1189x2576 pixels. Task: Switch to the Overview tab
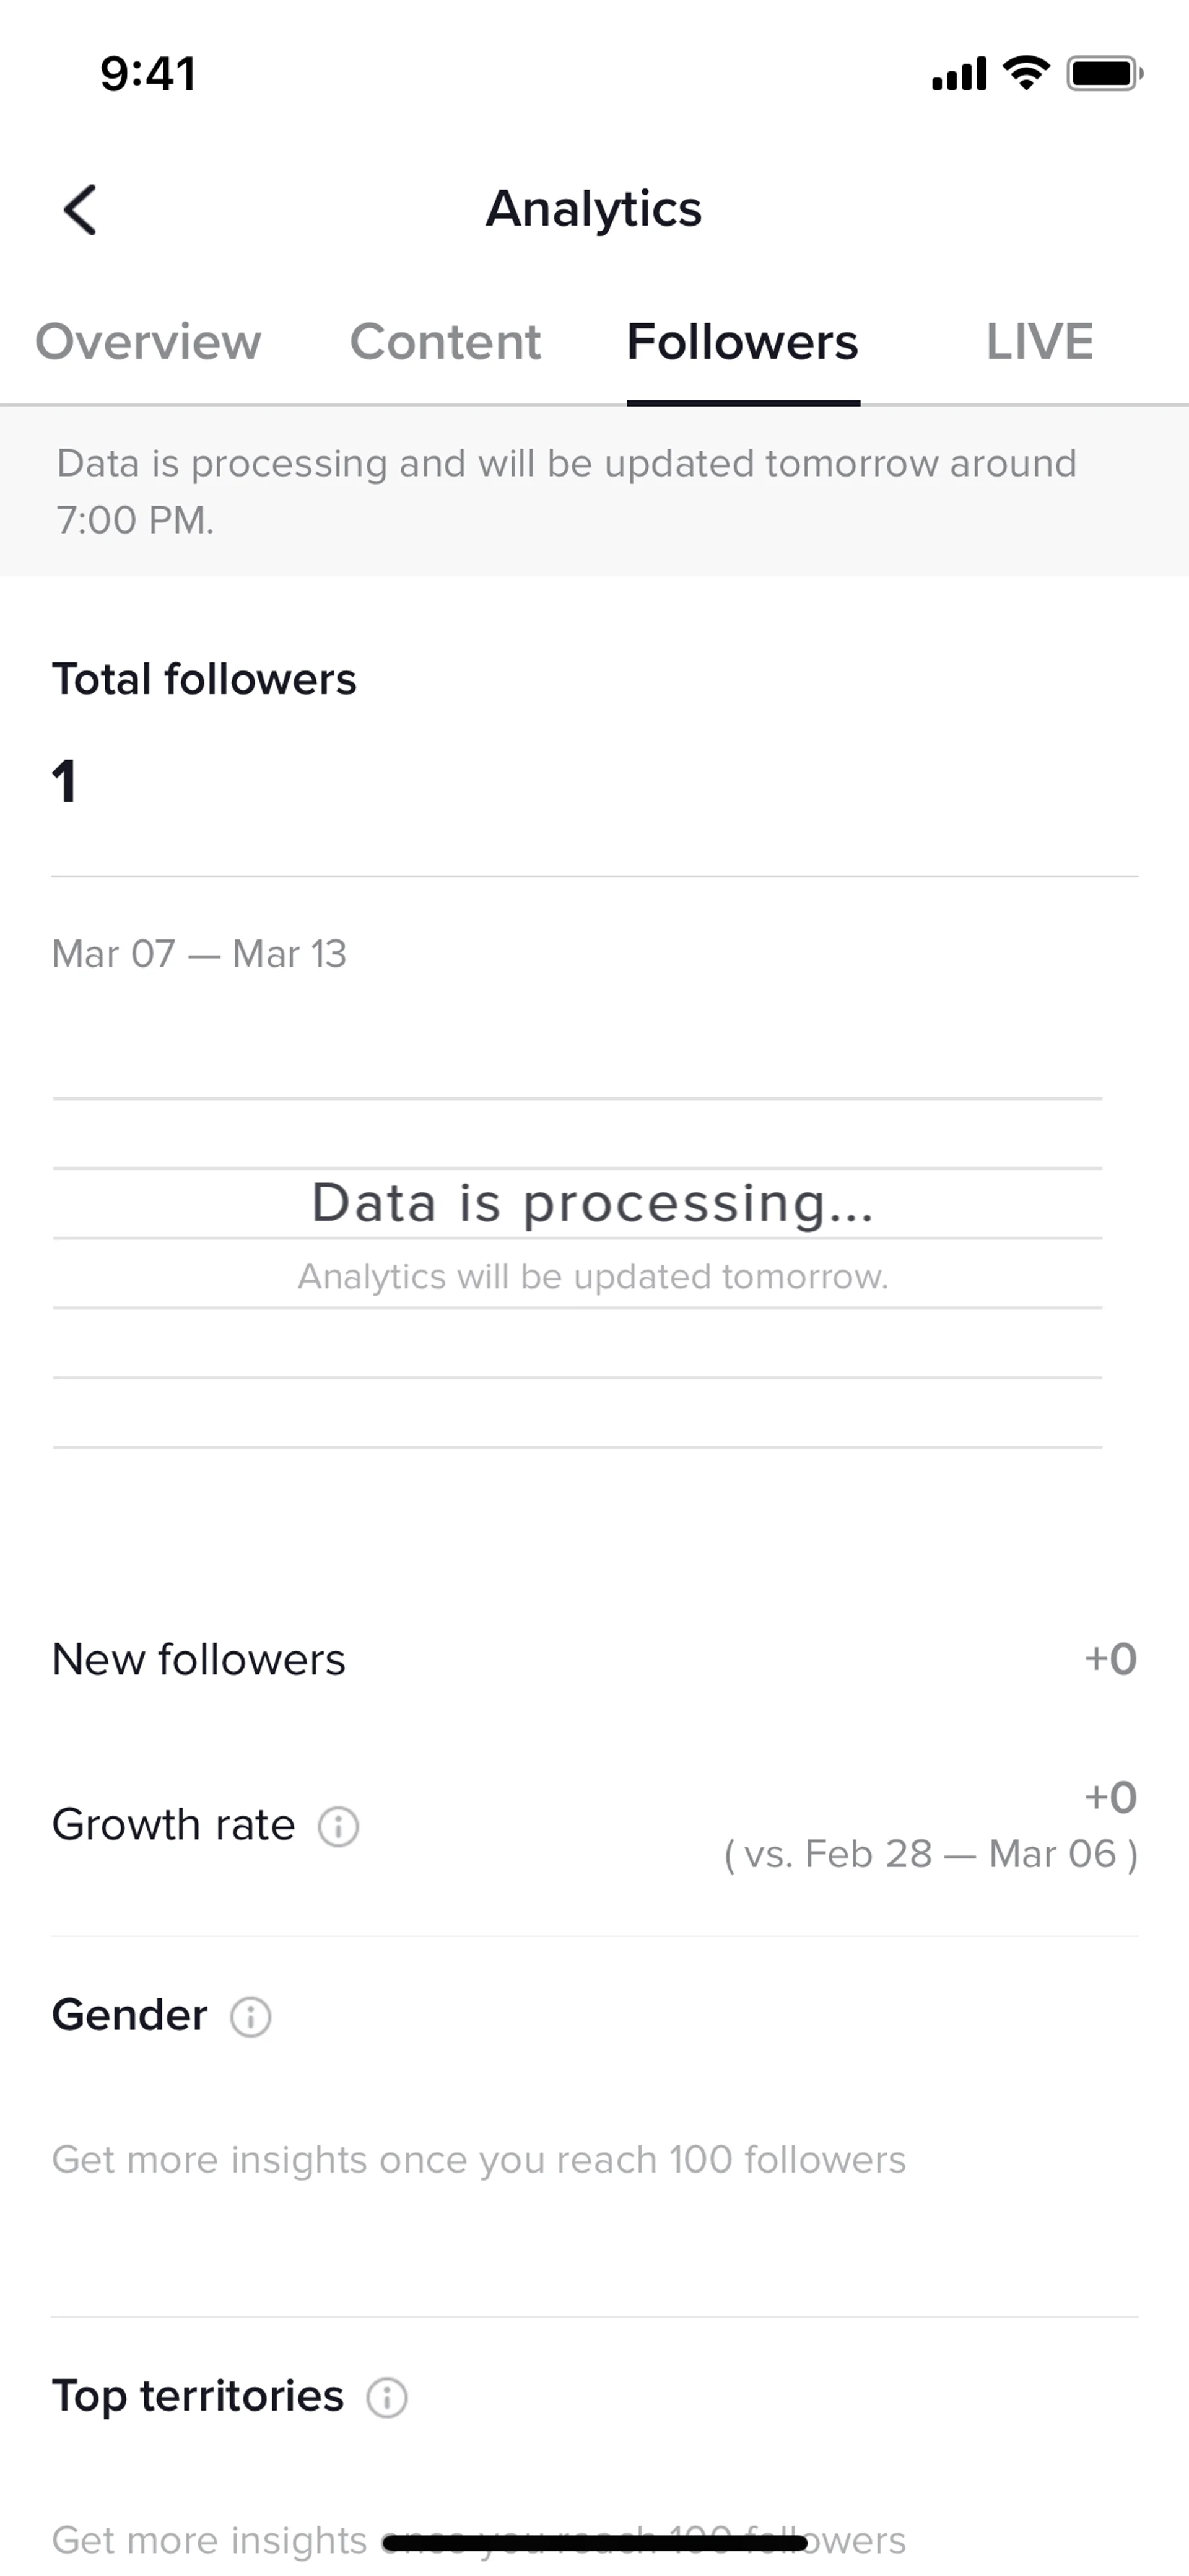(x=148, y=342)
